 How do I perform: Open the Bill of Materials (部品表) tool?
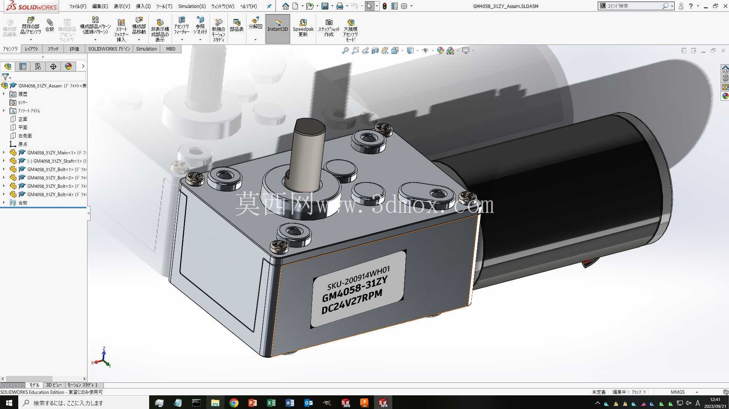[x=237, y=25]
